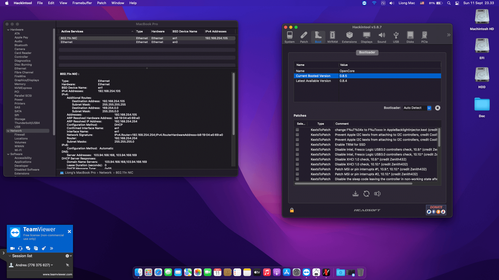This screenshot has width=499, height=280.
Task: Open the Disks toolbar icon
Action: (x=410, y=37)
